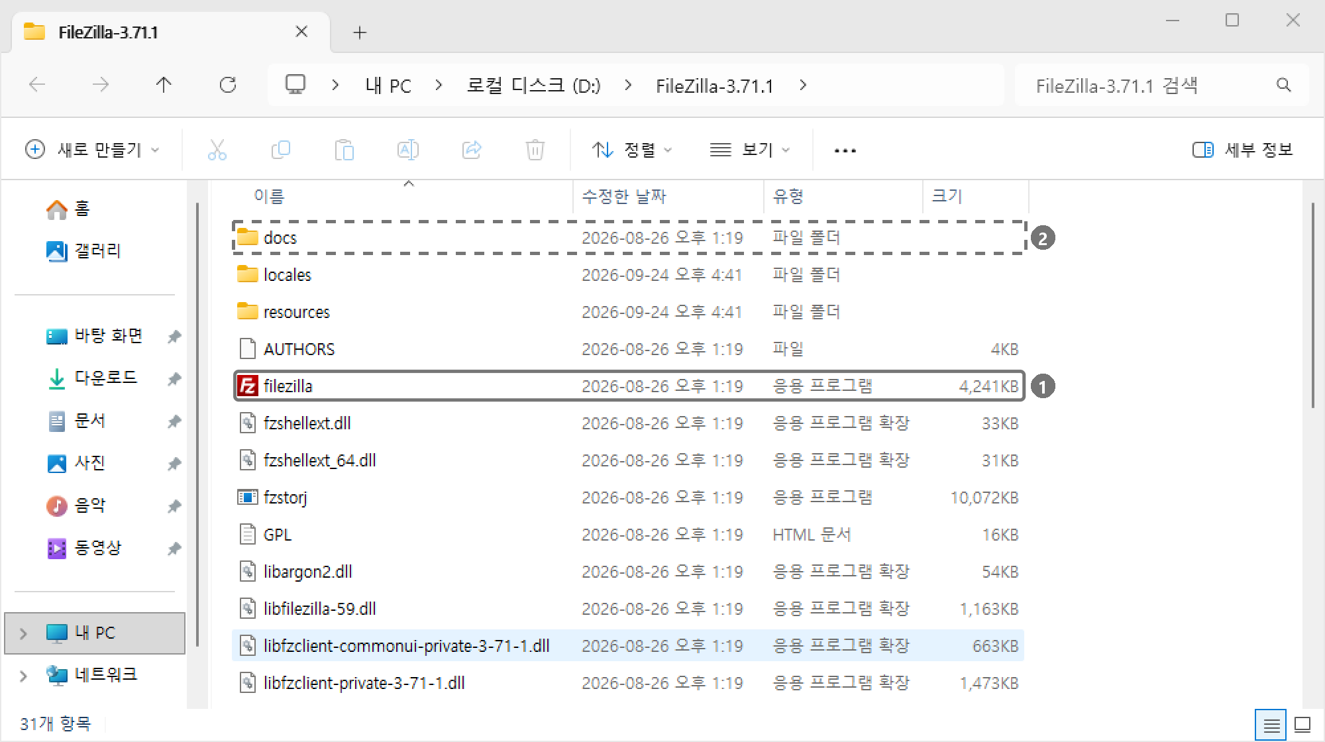Open the 새로 만들기 dropdown
Image resolution: width=1325 pixels, height=742 pixels.
point(93,150)
